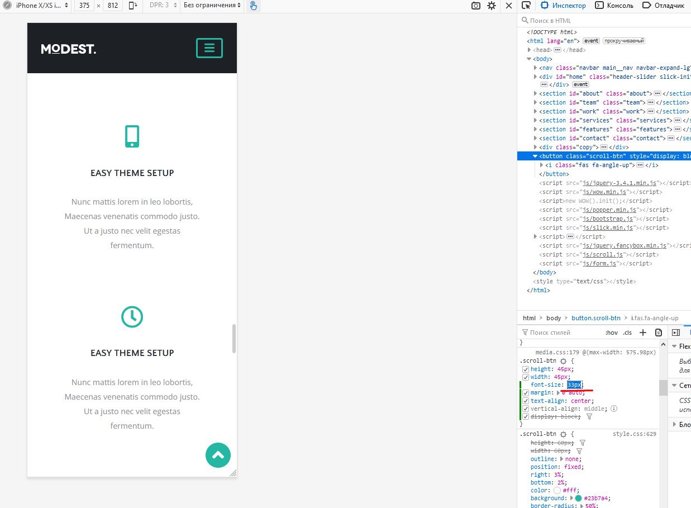Take a screenshot of the viewport
691x508 pixels.
coord(476,6)
